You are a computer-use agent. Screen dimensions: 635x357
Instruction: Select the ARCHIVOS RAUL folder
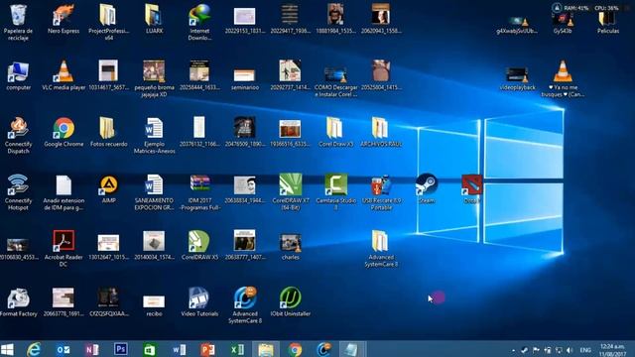coord(381,129)
